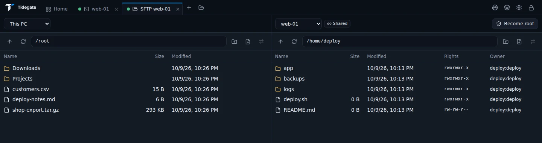Select the Downloads folder
Image resolution: width=542 pixels, height=143 pixels.
pyautogui.click(x=135, y=68)
